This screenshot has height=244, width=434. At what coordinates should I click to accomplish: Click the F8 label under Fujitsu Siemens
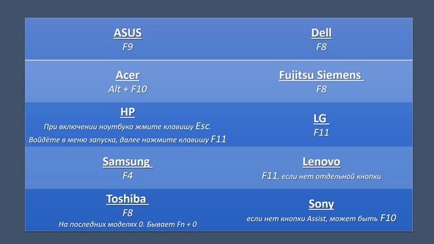point(321,89)
